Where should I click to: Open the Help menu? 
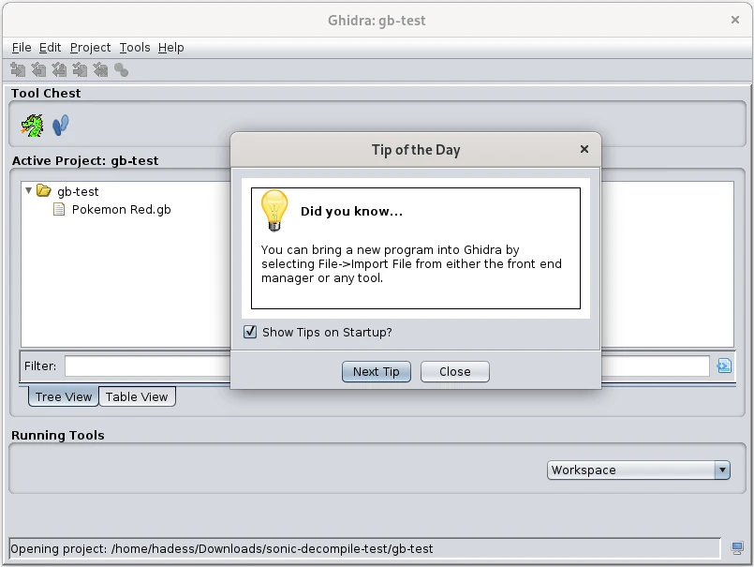[171, 48]
